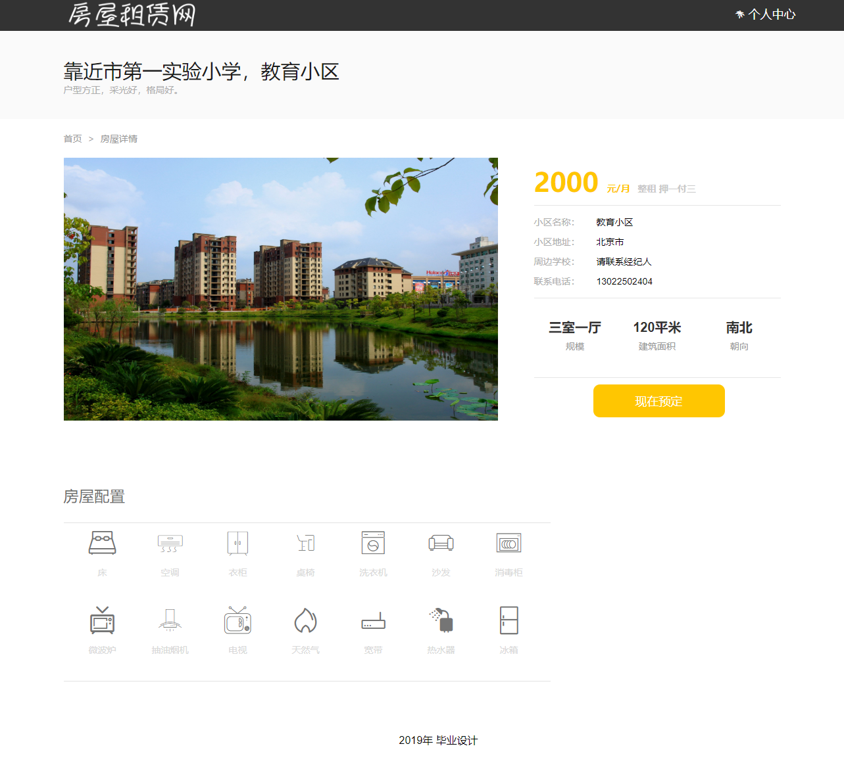Viewport: 844px width, 763px height.
Task: Click the 消毒柜 (sterilizer cabinet) icon
Action: point(509,543)
